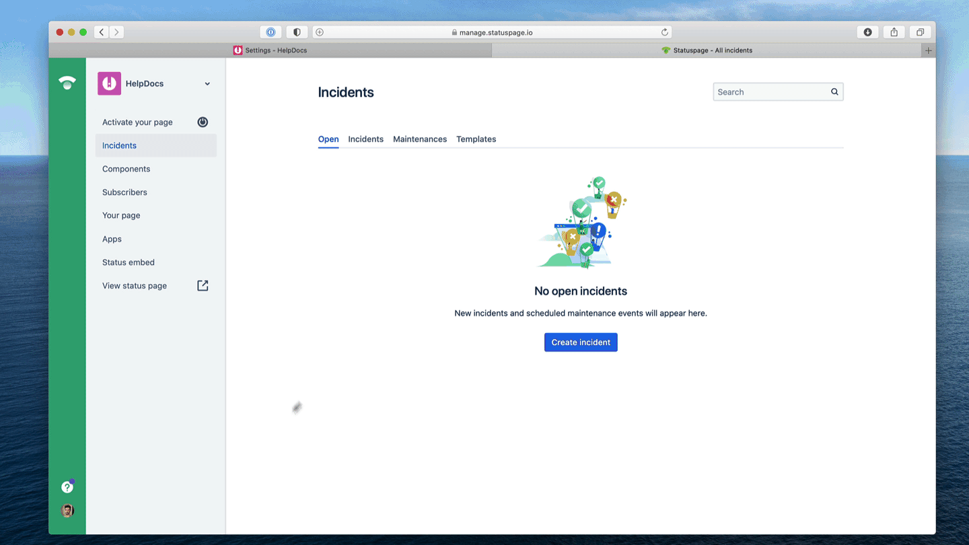Click the Incidents page heading

click(346, 92)
